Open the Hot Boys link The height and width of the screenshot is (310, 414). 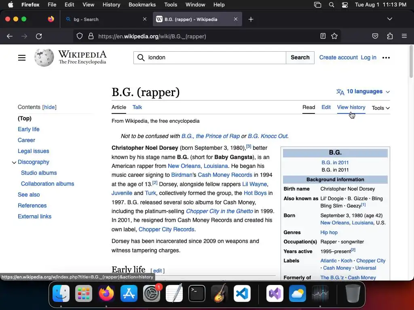point(255,193)
